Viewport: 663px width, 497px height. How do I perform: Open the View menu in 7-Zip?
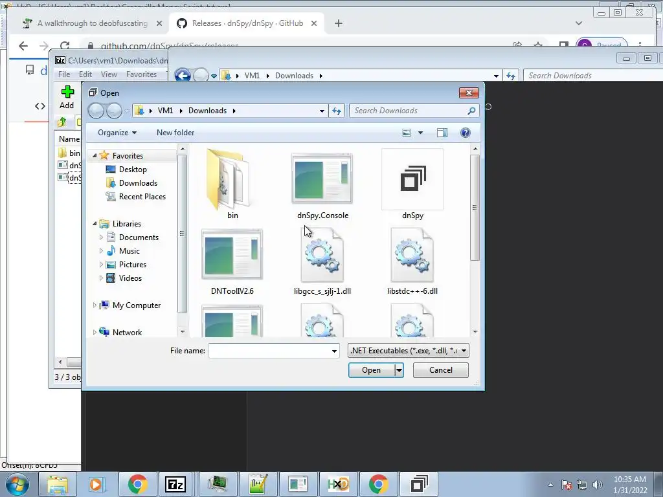pyautogui.click(x=109, y=74)
